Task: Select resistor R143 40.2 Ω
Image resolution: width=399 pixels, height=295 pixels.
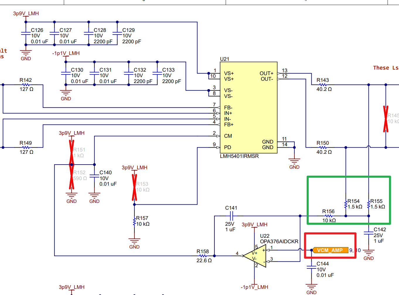Action: [x=323, y=85]
